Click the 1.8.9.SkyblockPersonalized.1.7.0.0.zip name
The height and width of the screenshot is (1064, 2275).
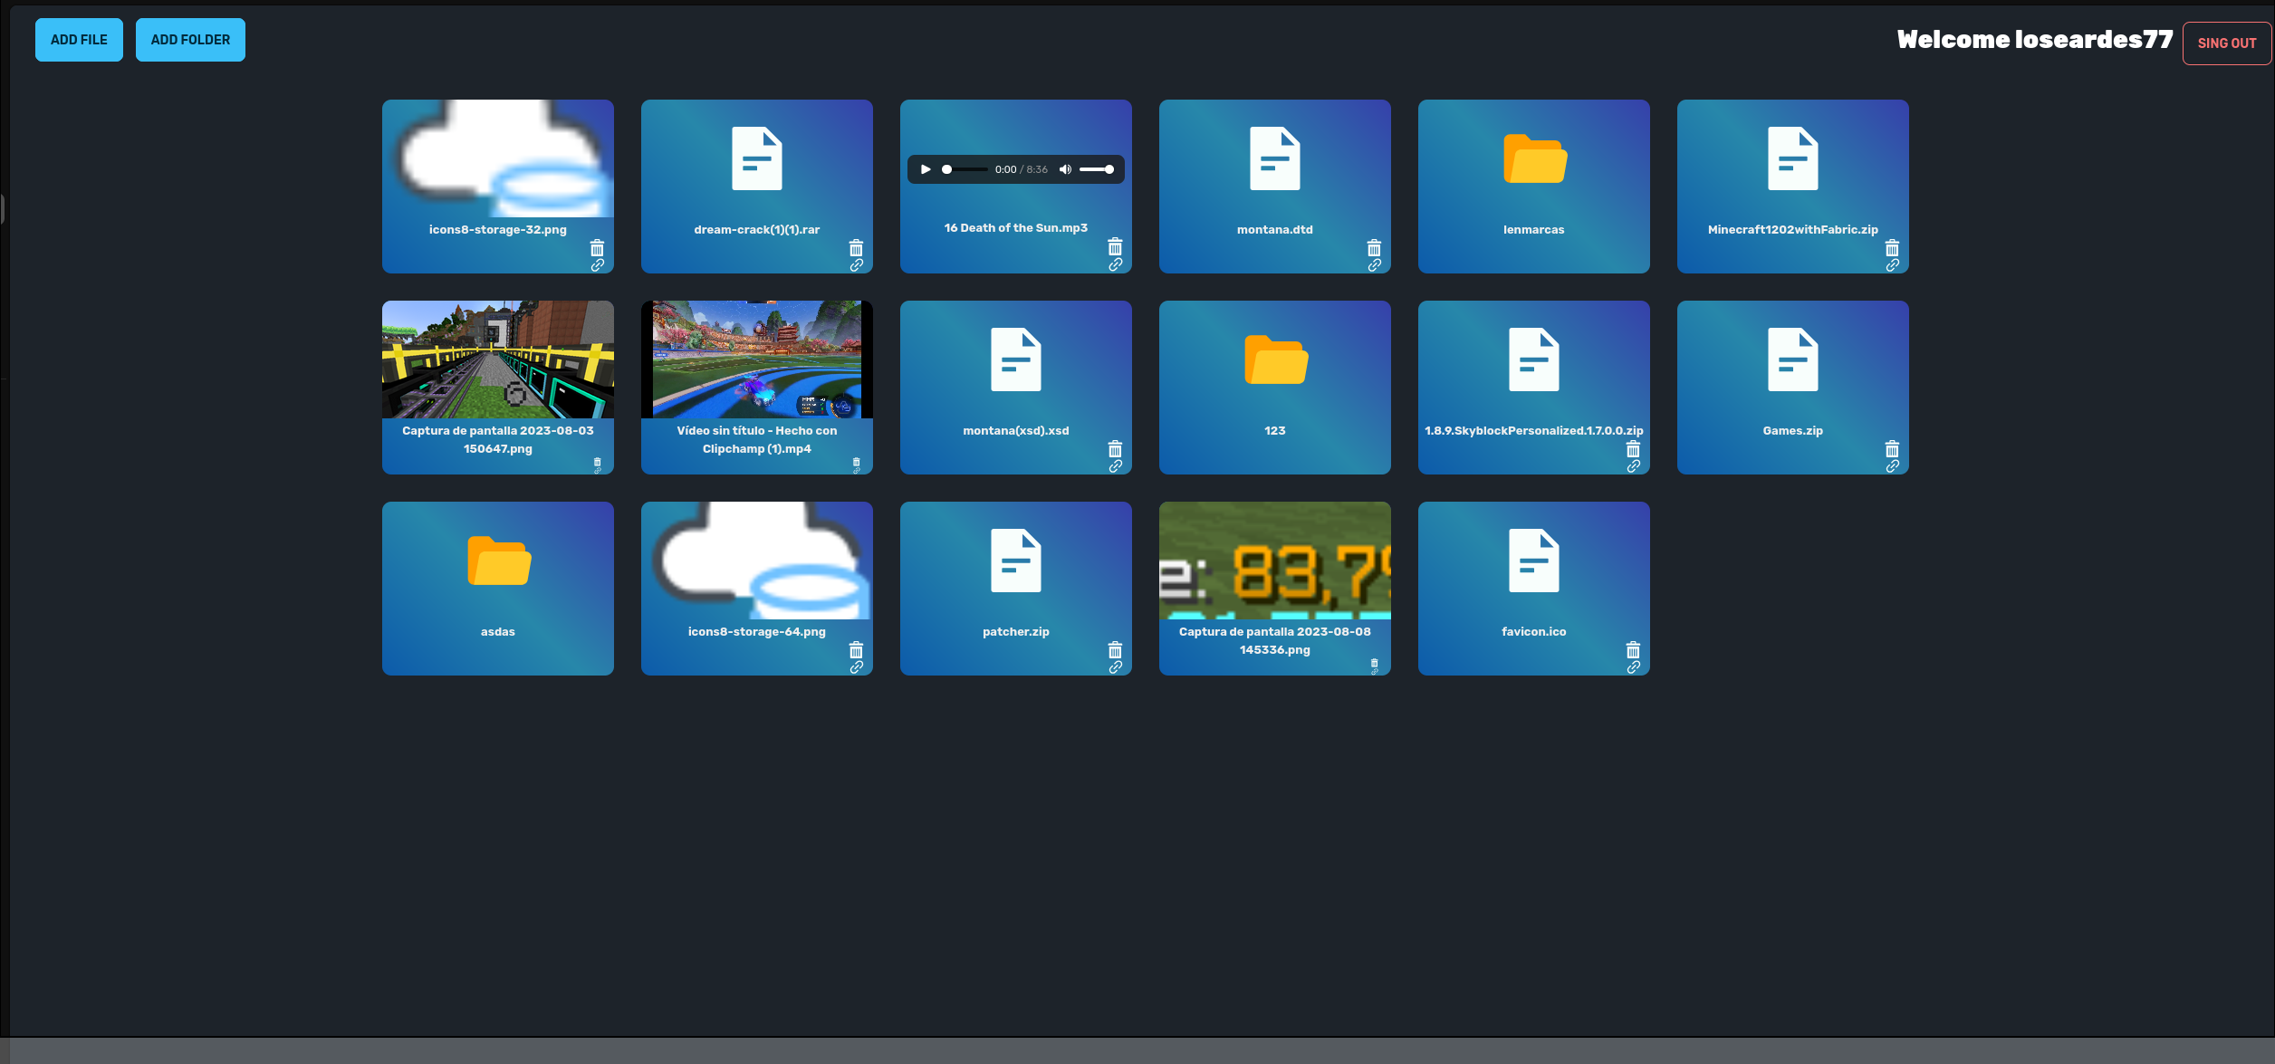1533,431
